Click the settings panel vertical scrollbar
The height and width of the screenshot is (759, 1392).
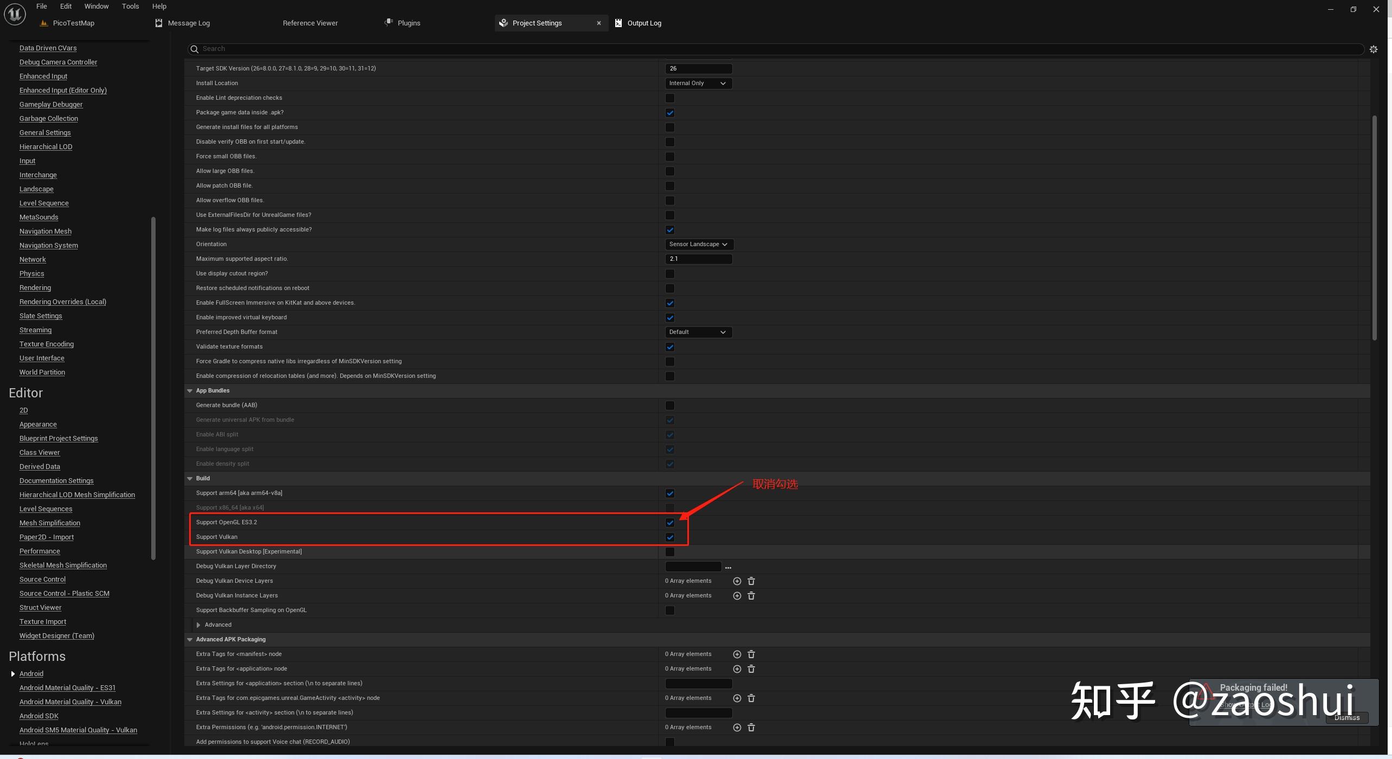pos(1374,228)
